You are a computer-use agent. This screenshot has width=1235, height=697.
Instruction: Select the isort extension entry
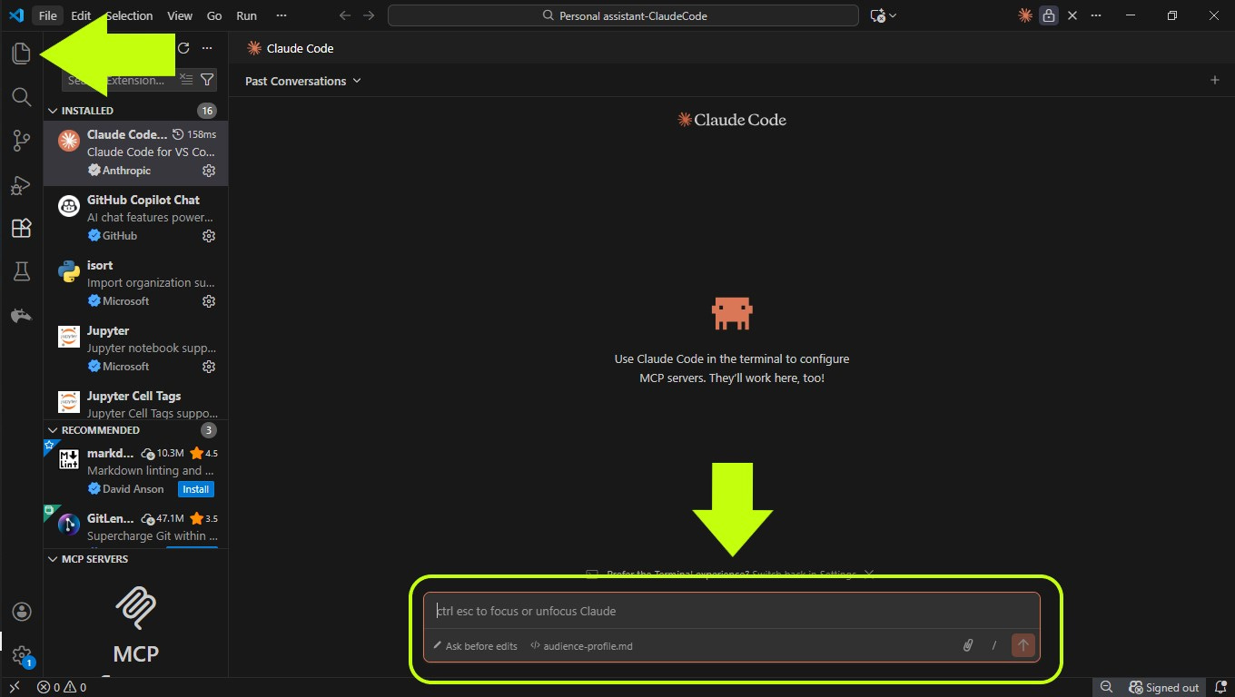tap(136, 283)
